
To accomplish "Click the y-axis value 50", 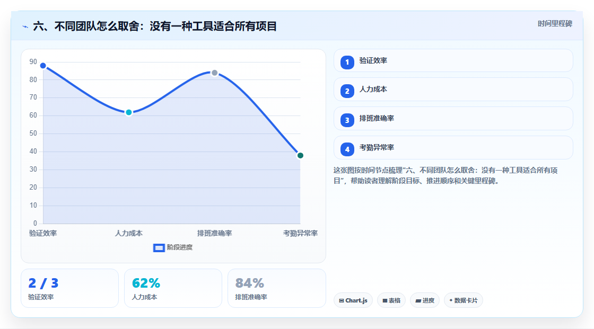I will [x=33, y=134].
